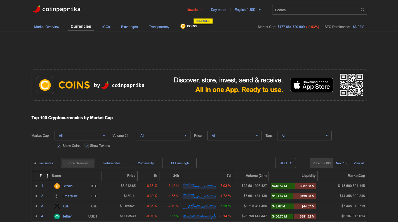The height and width of the screenshot is (222, 398).
Task: Open the ICOs tab
Action: (x=106, y=27)
